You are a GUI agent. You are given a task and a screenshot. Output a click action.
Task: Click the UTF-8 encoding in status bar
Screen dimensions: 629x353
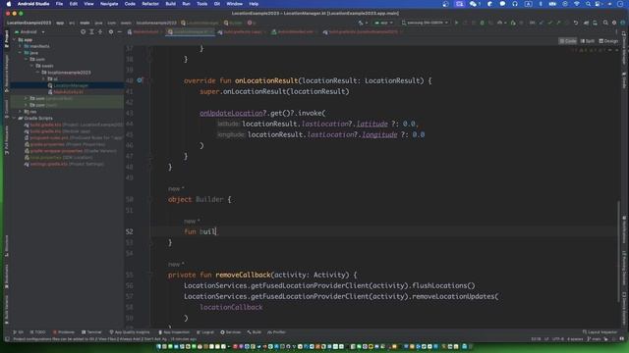[557, 339]
